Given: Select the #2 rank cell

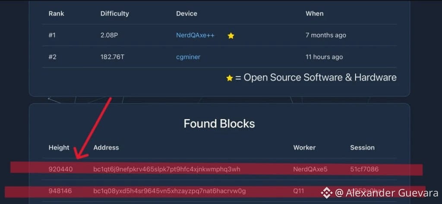Looking at the screenshot, I should tap(52, 57).
